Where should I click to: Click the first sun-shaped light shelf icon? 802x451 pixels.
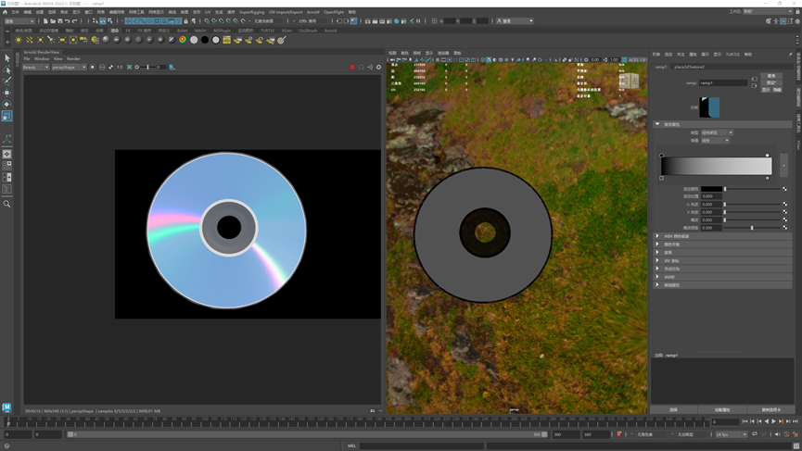coord(19,41)
